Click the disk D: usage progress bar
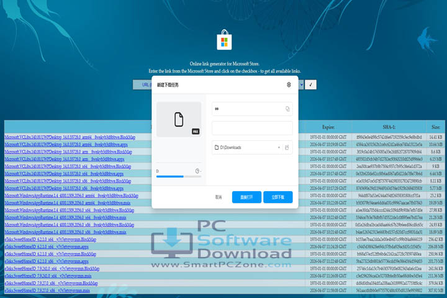Viewport: 447px width, 298px height. [x=179, y=176]
